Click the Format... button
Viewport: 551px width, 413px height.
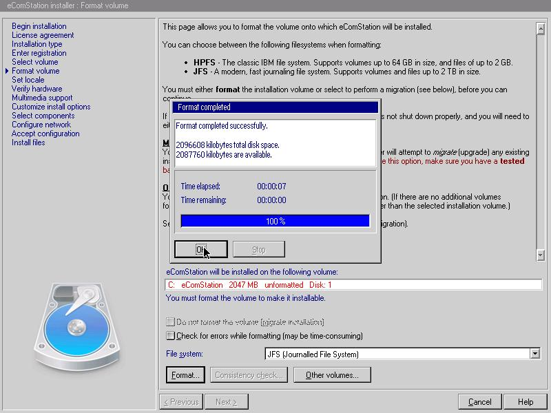tap(185, 375)
